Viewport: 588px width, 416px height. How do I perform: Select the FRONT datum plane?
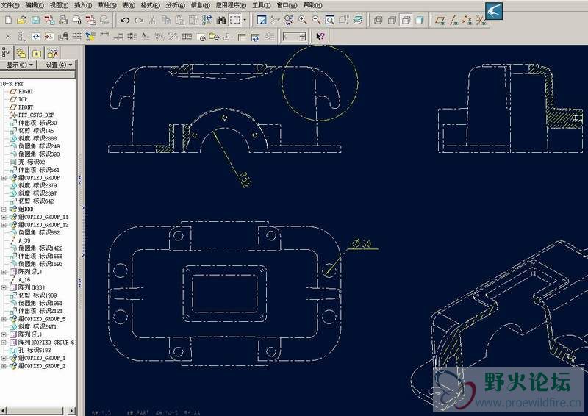(x=21, y=107)
